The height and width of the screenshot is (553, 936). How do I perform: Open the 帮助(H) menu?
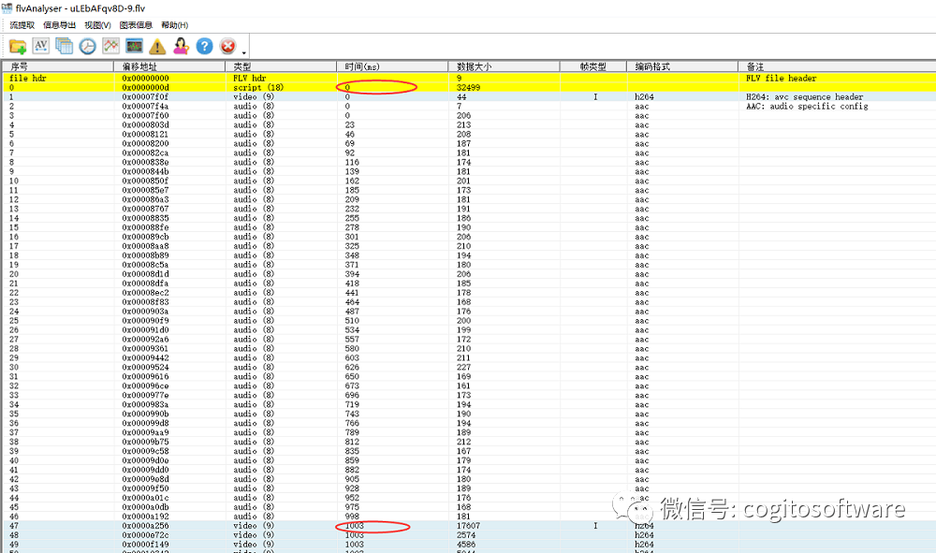tap(174, 25)
